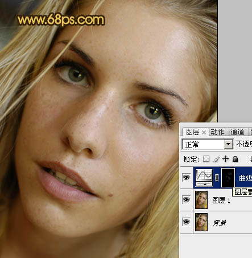Click the lock all padlock icon

235,159
